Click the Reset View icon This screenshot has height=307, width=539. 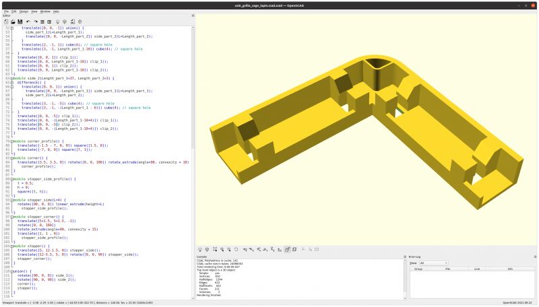tap(236, 250)
